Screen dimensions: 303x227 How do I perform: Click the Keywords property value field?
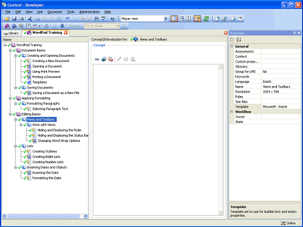click(x=281, y=77)
